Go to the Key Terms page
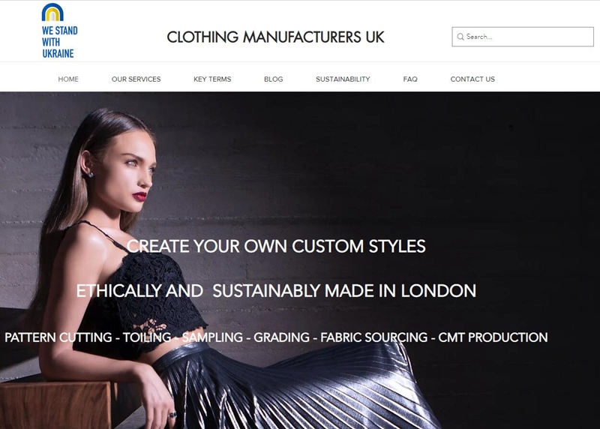Image resolution: width=600 pixels, height=429 pixels. coord(212,79)
